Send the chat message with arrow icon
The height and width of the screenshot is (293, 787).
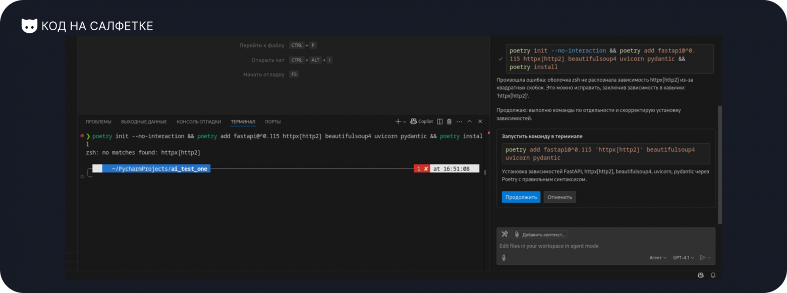tap(702, 258)
